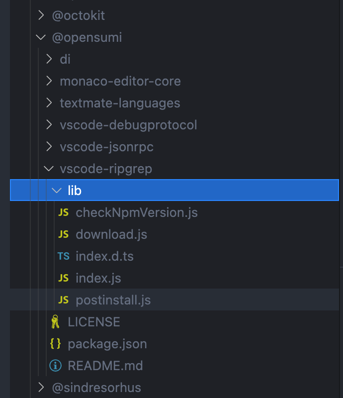Collapse the vscode-ripgrep folder
Image resolution: width=343 pixels, height=398 pixels.
tap(48, 168)
